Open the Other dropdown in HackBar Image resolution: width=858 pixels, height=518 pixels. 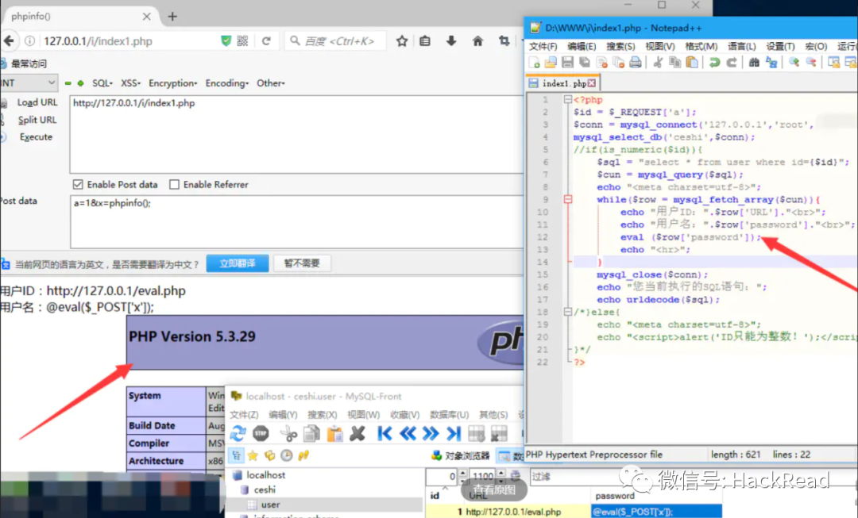[271, 83]
